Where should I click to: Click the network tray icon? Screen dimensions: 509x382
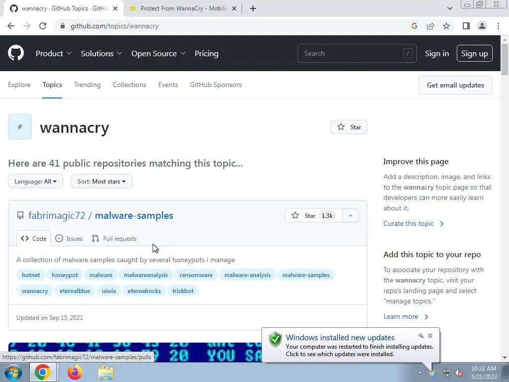coord(447,373)
